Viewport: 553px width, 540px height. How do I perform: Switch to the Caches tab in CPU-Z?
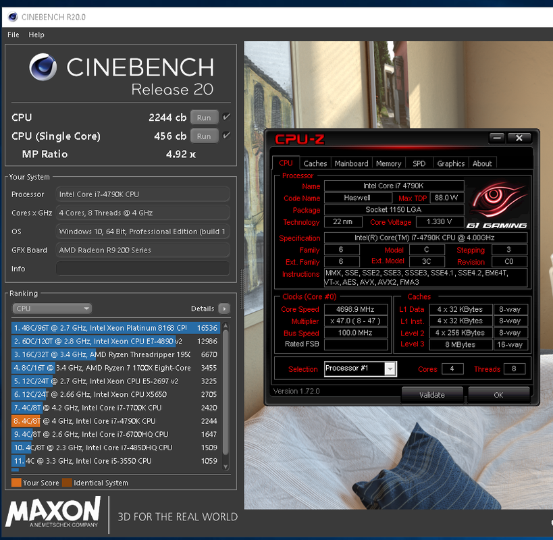(x=315, y=163)
